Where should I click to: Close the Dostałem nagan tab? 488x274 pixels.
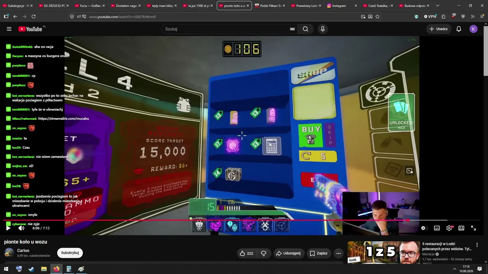click(139, 6)
